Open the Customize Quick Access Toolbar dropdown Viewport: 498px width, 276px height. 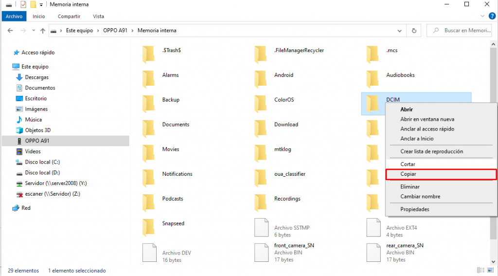coord(41,4)
